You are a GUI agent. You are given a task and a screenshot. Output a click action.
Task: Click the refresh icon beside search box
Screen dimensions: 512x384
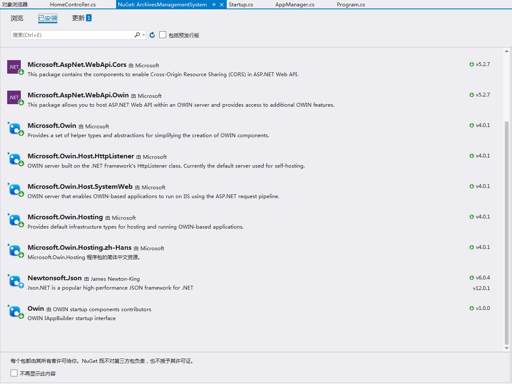click(152, 35)
